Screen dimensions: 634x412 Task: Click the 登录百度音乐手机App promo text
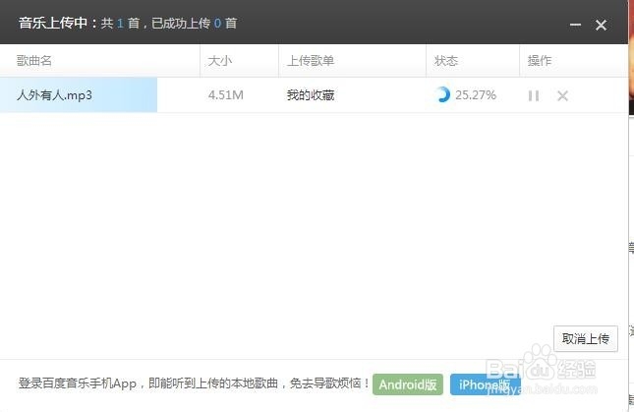(194, 383)
